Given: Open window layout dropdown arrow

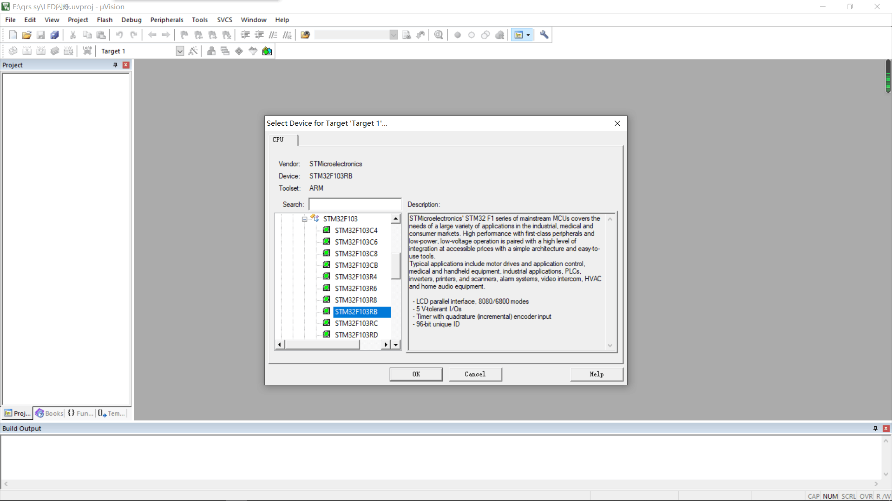Looking at the screenshot, I should (528, 35).
